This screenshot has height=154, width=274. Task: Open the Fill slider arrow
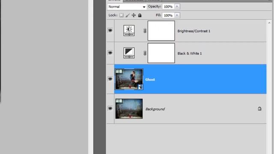pyautogui.click(x=177, y=15)
